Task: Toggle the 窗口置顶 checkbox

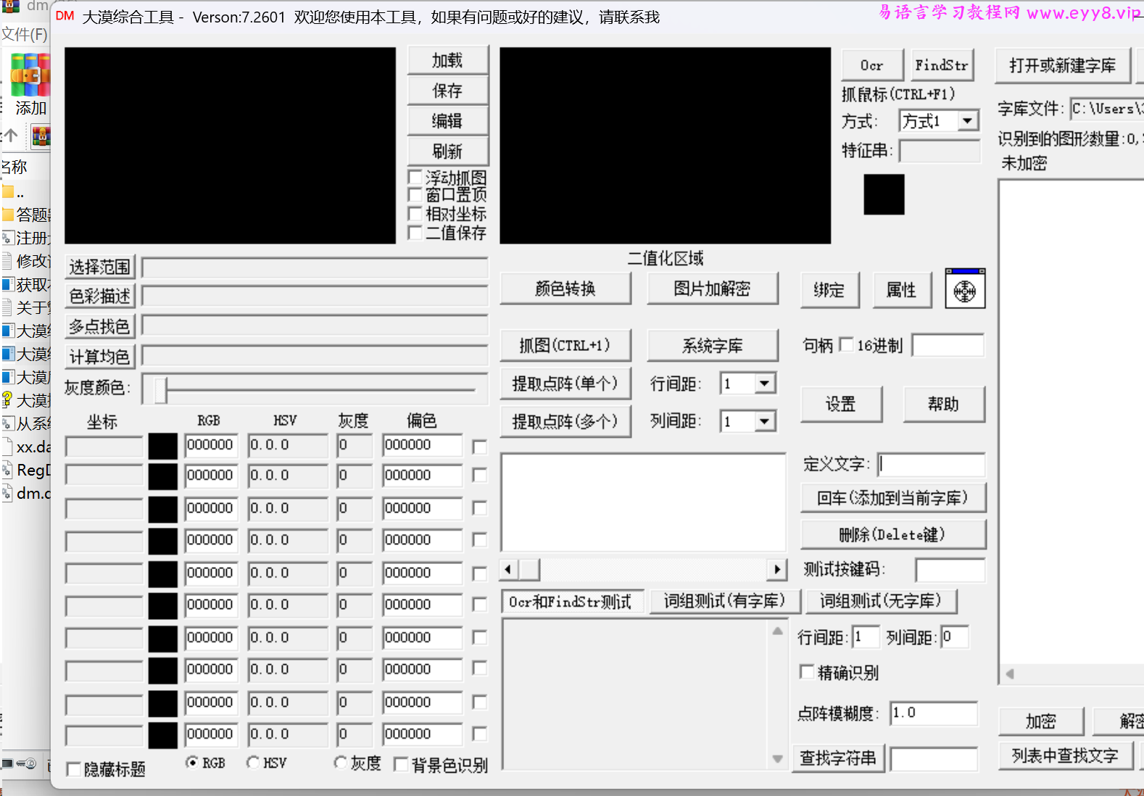Action: 415,195
